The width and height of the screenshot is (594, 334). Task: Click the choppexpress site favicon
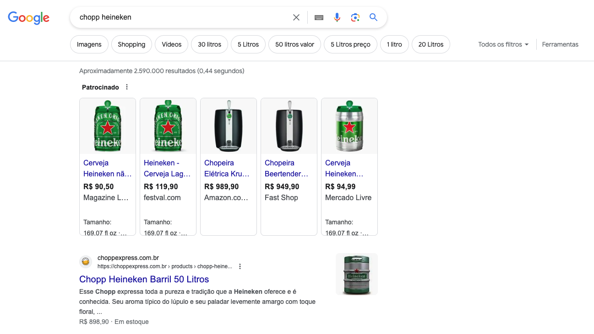(x=85, y=262)
